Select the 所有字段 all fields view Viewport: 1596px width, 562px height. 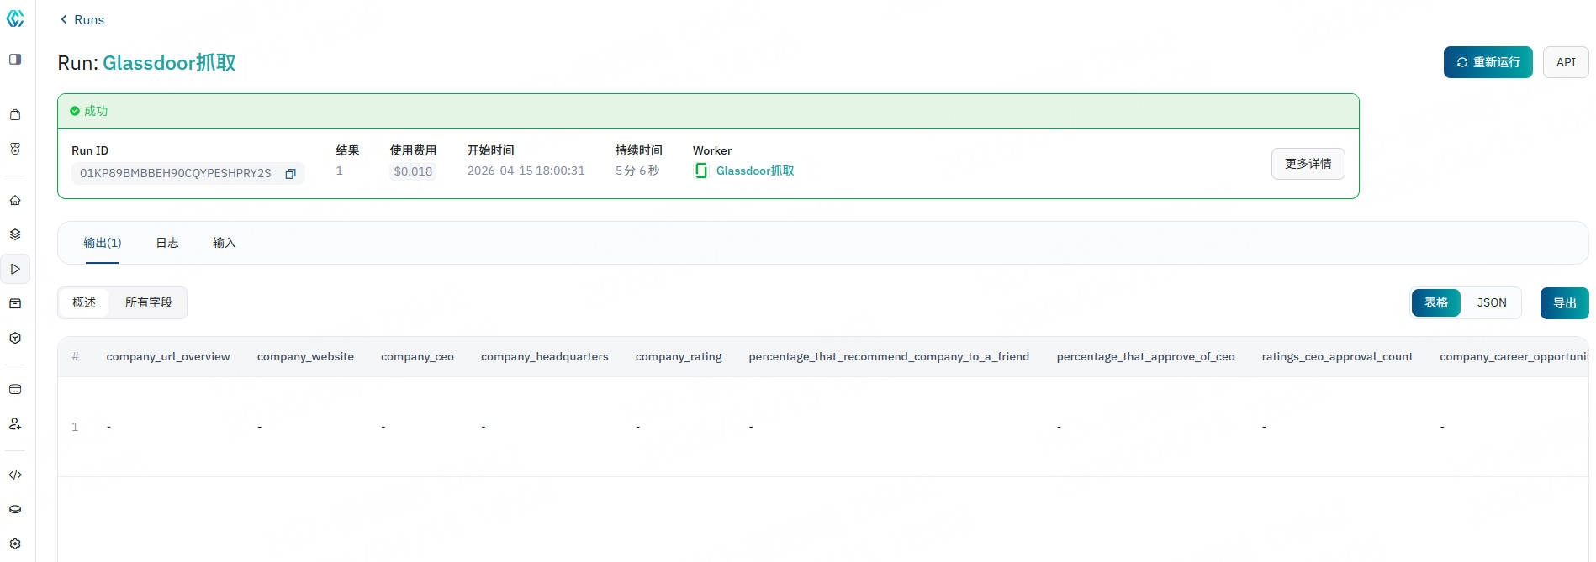point(149,302)
